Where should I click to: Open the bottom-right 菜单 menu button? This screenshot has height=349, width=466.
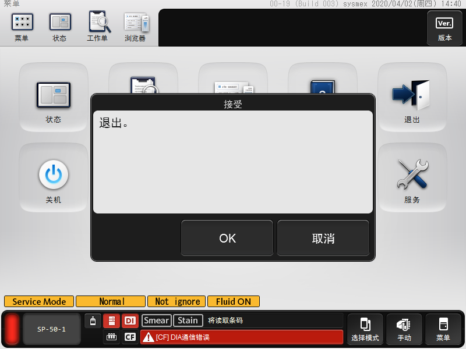pos(443,329)
